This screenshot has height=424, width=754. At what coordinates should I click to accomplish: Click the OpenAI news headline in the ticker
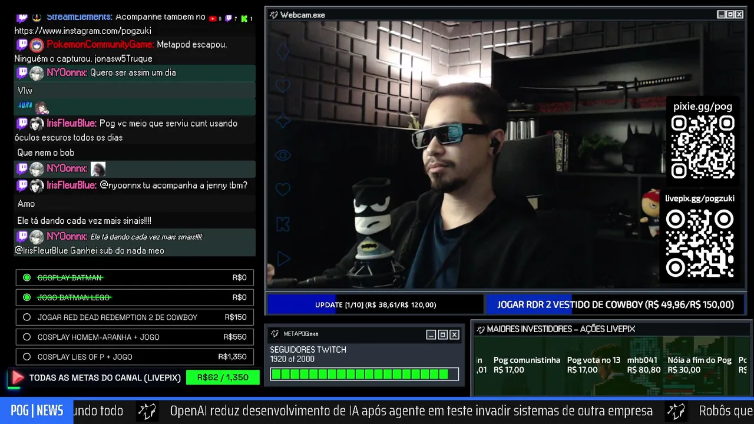coord(411,411)
